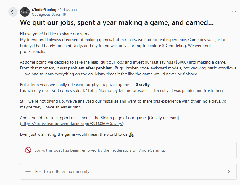The image size is (240, 185).
Task: Click the red removed-post prohibition icon
Action: click(28, 150)
